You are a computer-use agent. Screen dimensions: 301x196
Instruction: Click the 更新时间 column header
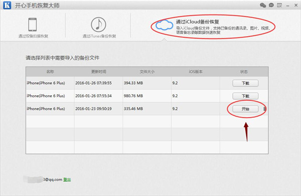[99, 72]
